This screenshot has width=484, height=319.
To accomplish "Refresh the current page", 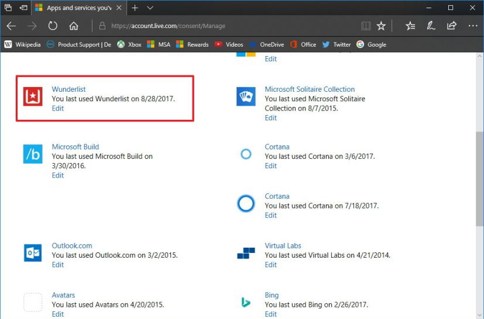I will pos(53,26).
